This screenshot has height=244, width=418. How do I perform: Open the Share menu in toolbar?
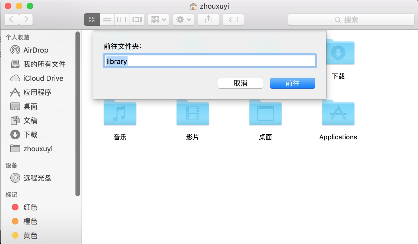[208, 19]
